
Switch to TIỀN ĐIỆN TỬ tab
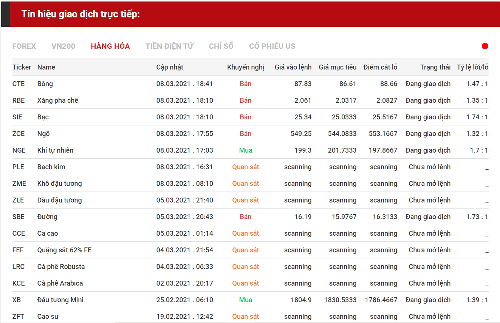coord(169,46)
